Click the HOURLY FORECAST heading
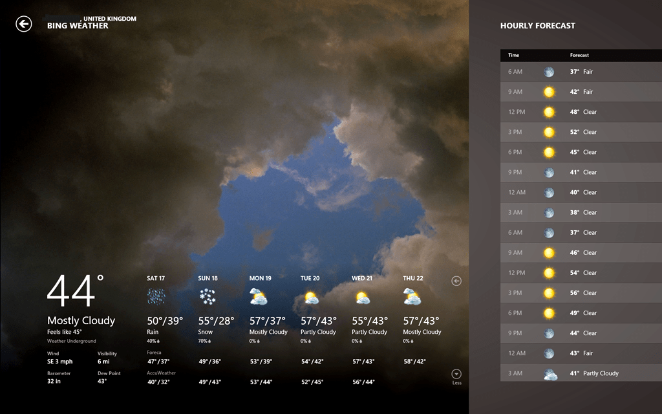The height and width of the screenshot is (414, 662). pyautogui.click(x=537, y=26)
